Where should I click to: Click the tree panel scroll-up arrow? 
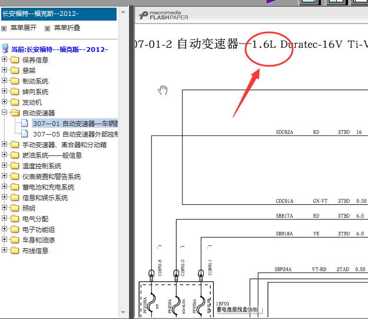[x=123, y=12]
